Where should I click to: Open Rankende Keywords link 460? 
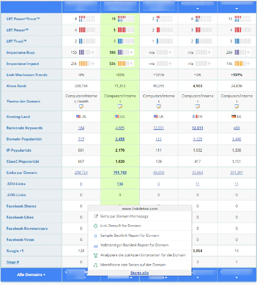(x=236, y=128)
